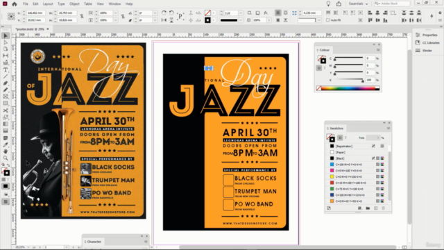Open the Essentials workspace dropdown
Screen dimensions: 444x250
pos(359,3)
